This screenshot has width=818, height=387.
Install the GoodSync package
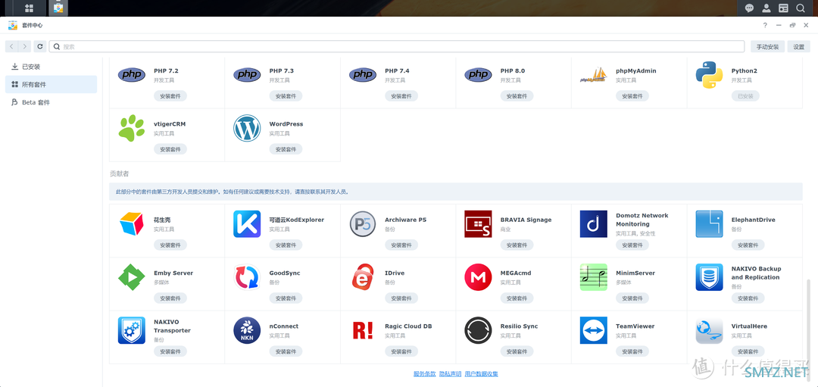tap(286, 298)
